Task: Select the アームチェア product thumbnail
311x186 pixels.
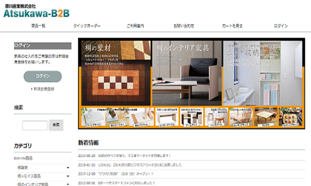Action: pos(192,117)
